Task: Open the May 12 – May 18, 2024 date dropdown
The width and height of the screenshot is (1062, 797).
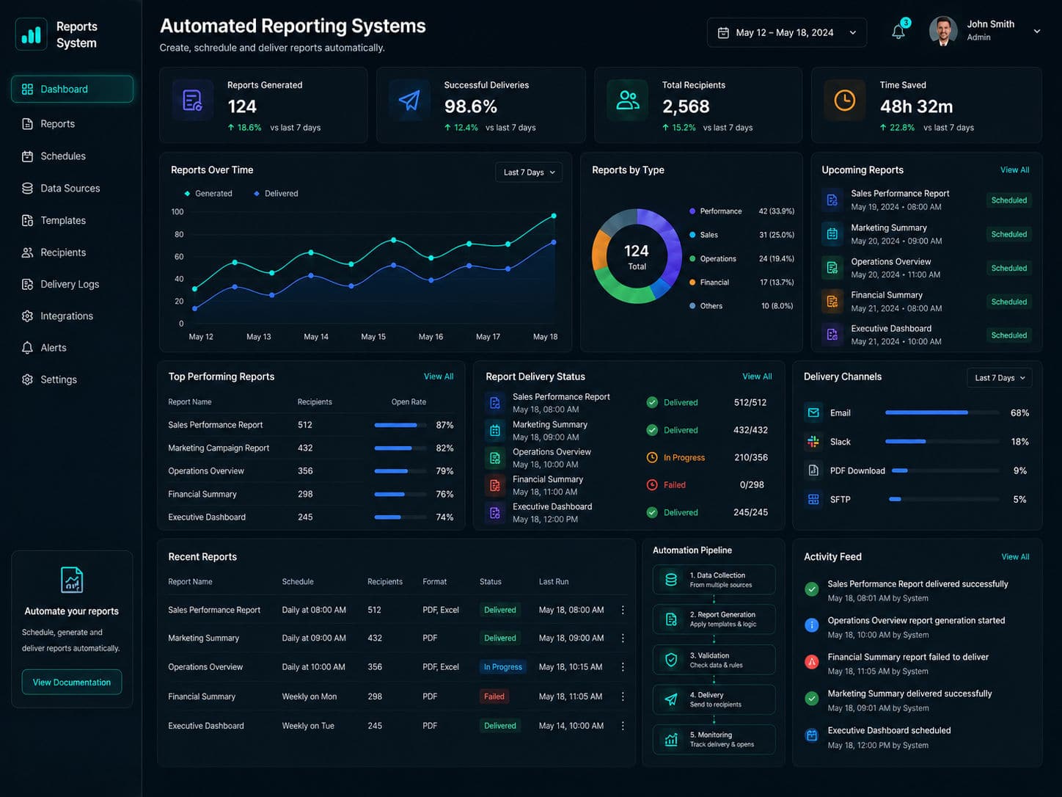Action: [x=787, y=33]
